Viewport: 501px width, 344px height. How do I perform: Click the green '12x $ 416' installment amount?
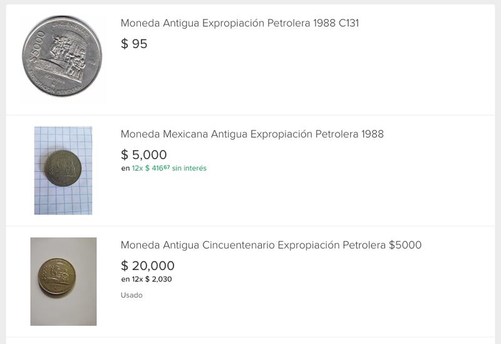[150, 169]
